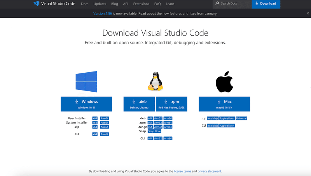Select Windows System Installer x64
Screen dimensions: 311x176
(95, 123)
